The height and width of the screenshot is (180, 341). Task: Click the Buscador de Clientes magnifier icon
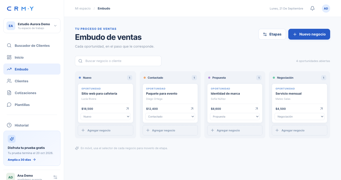(9, 46)
